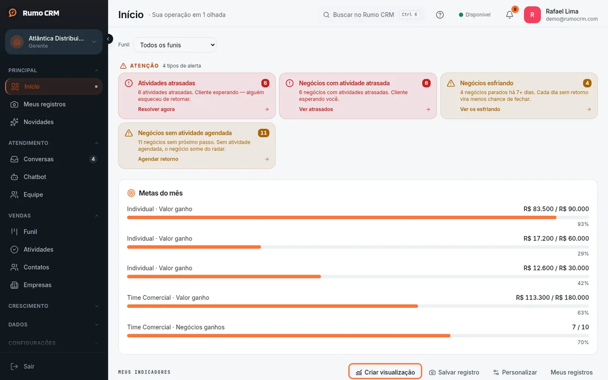Collapse the ATENDIMENTO sidebar section

click(54, 143)
